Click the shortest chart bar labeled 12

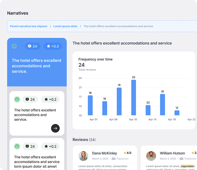pyautogui.click(x=177, y=113)
